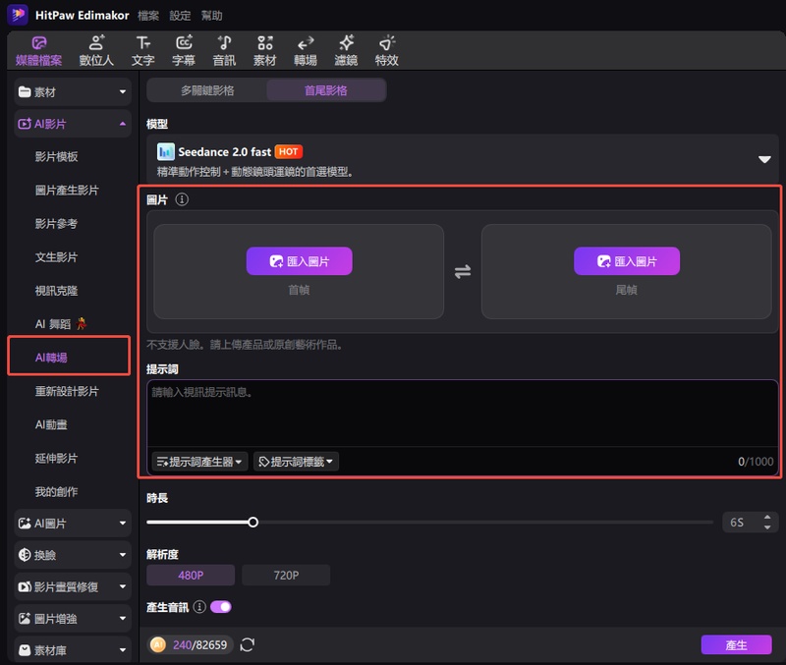
Task: Click the 時長 duration slider handle
Action: point(253,523)
